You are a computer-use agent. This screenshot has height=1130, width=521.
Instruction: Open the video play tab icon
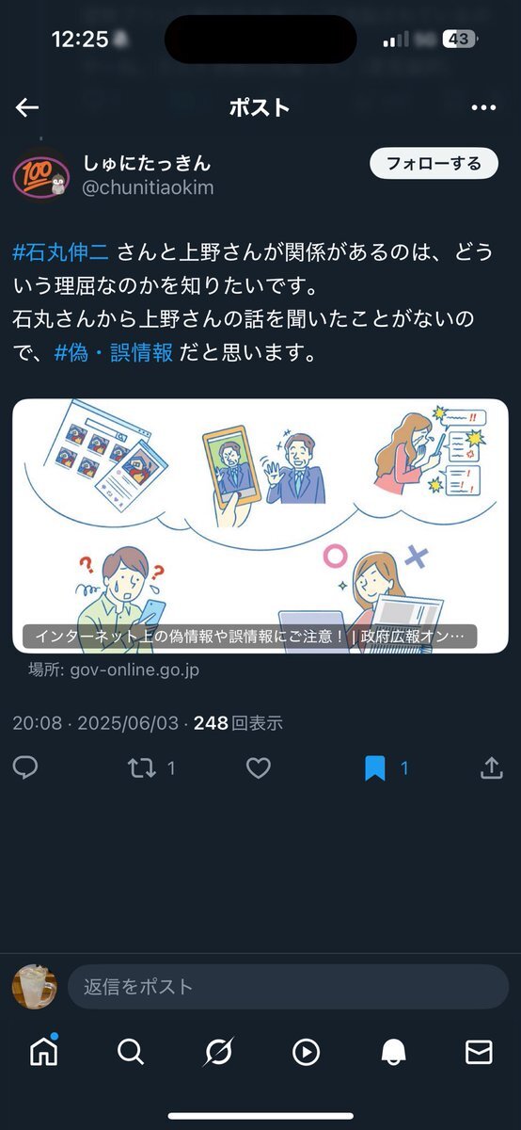(306, 1052)
